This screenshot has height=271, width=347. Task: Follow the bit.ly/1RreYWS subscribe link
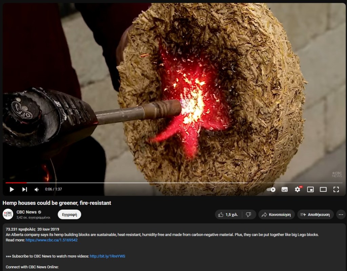pyautogui.click(x=107, y=256)
